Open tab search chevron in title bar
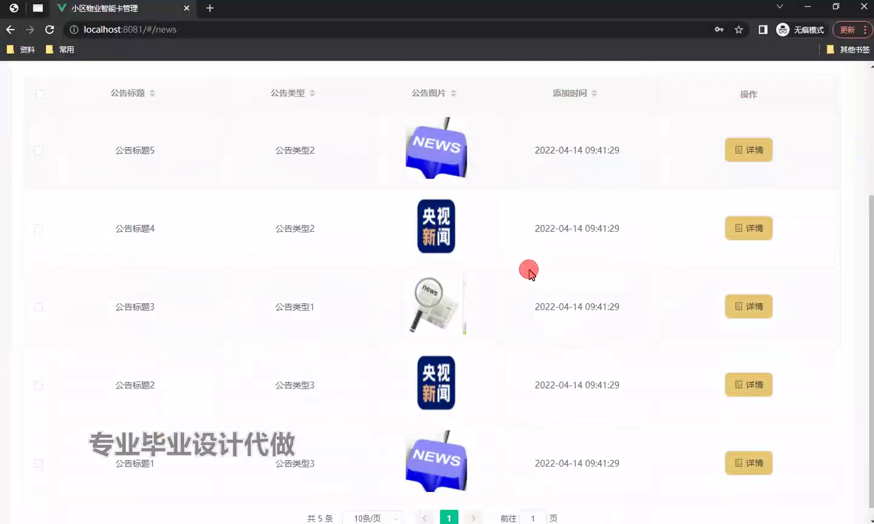Viewport: 874px width, 524px height. 780,7
